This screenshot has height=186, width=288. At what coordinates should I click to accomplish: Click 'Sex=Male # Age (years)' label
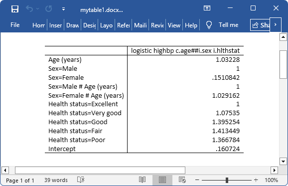[83, 87]
